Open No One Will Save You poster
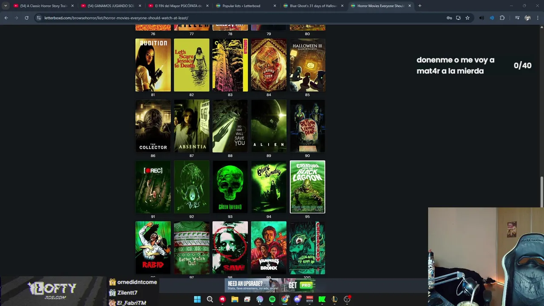Viewport: 544px width, 306px height. 230,126
